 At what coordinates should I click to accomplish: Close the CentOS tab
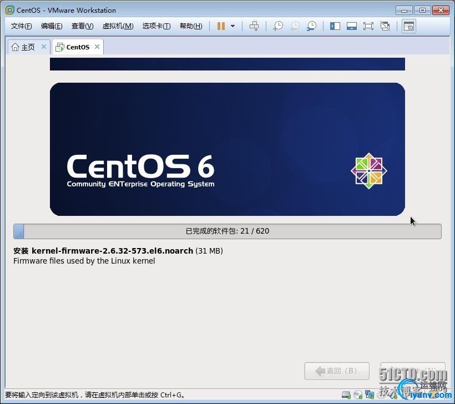(x=97, y=47)
